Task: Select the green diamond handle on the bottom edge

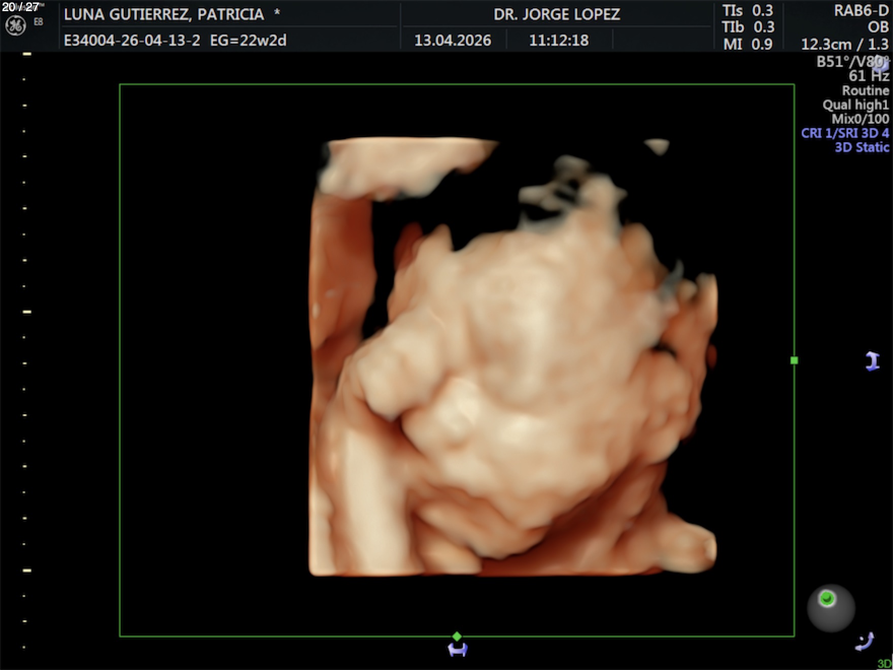Action: point(457,636)
